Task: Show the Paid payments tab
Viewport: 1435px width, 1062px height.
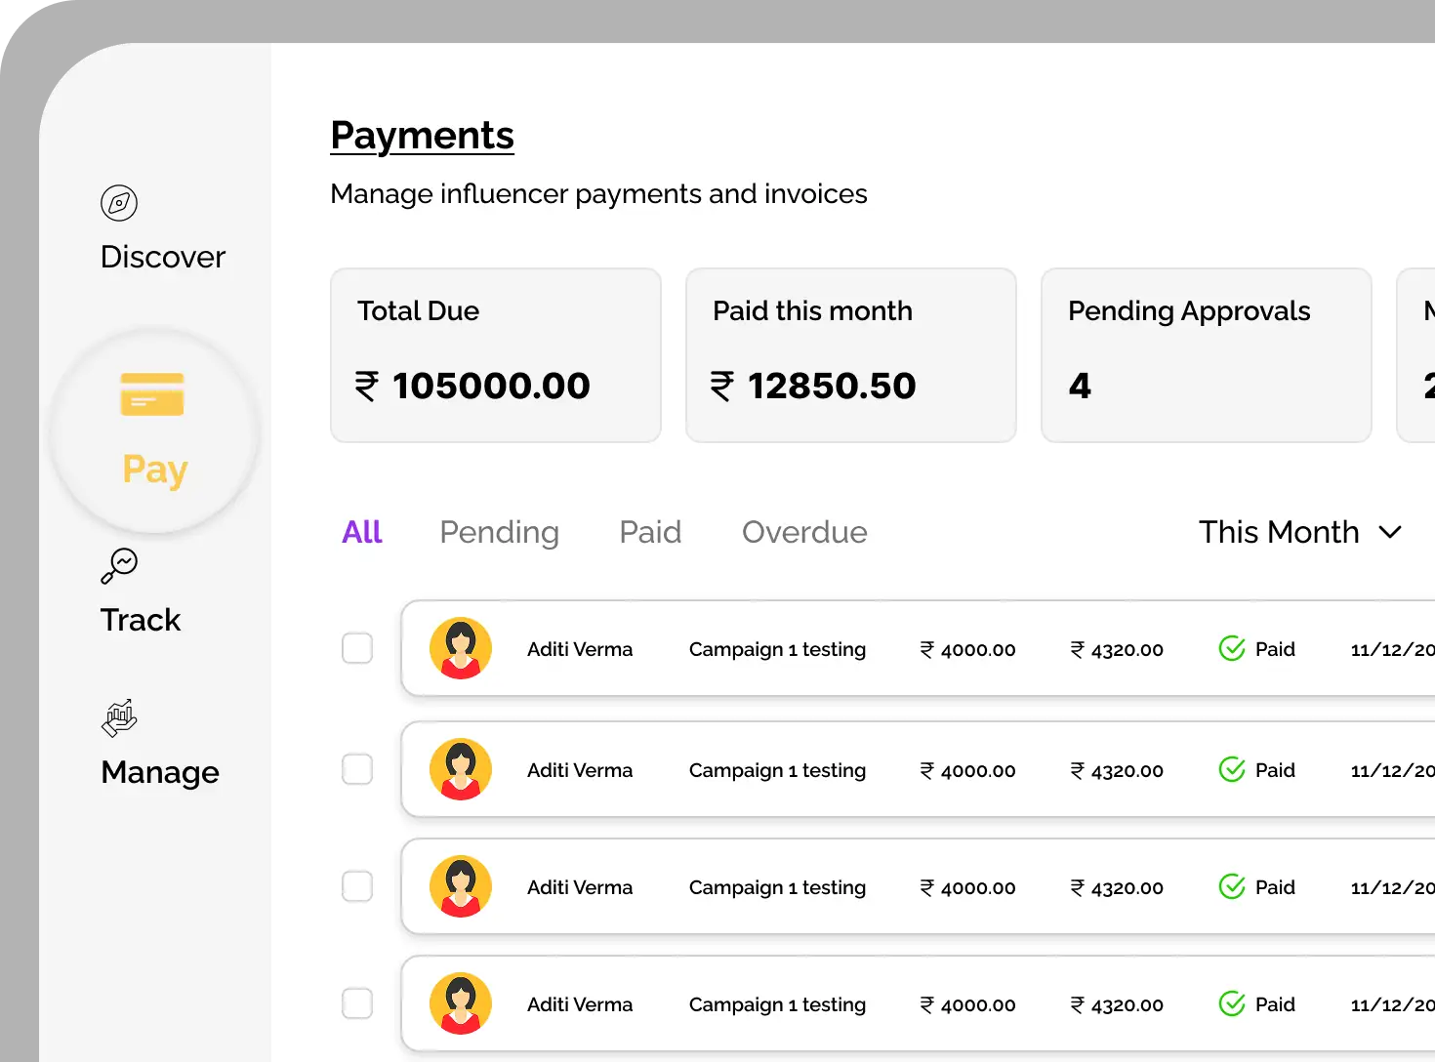Action: [650, 532]
